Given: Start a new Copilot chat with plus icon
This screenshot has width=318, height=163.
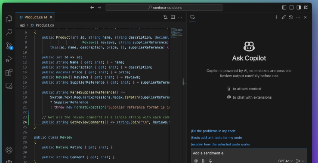Looking at the screenshot, I should click(x=276, y=17).
